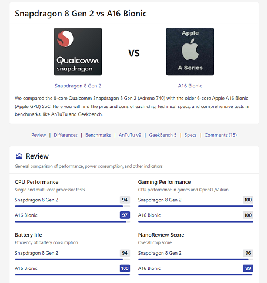
Task: Go to the Differences section link
Action: [x=65, y=135]
